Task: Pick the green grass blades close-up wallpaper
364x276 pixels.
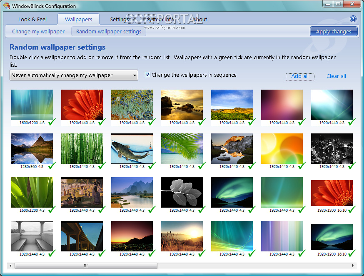Action: pyautogui.click(x=32, y=192)
